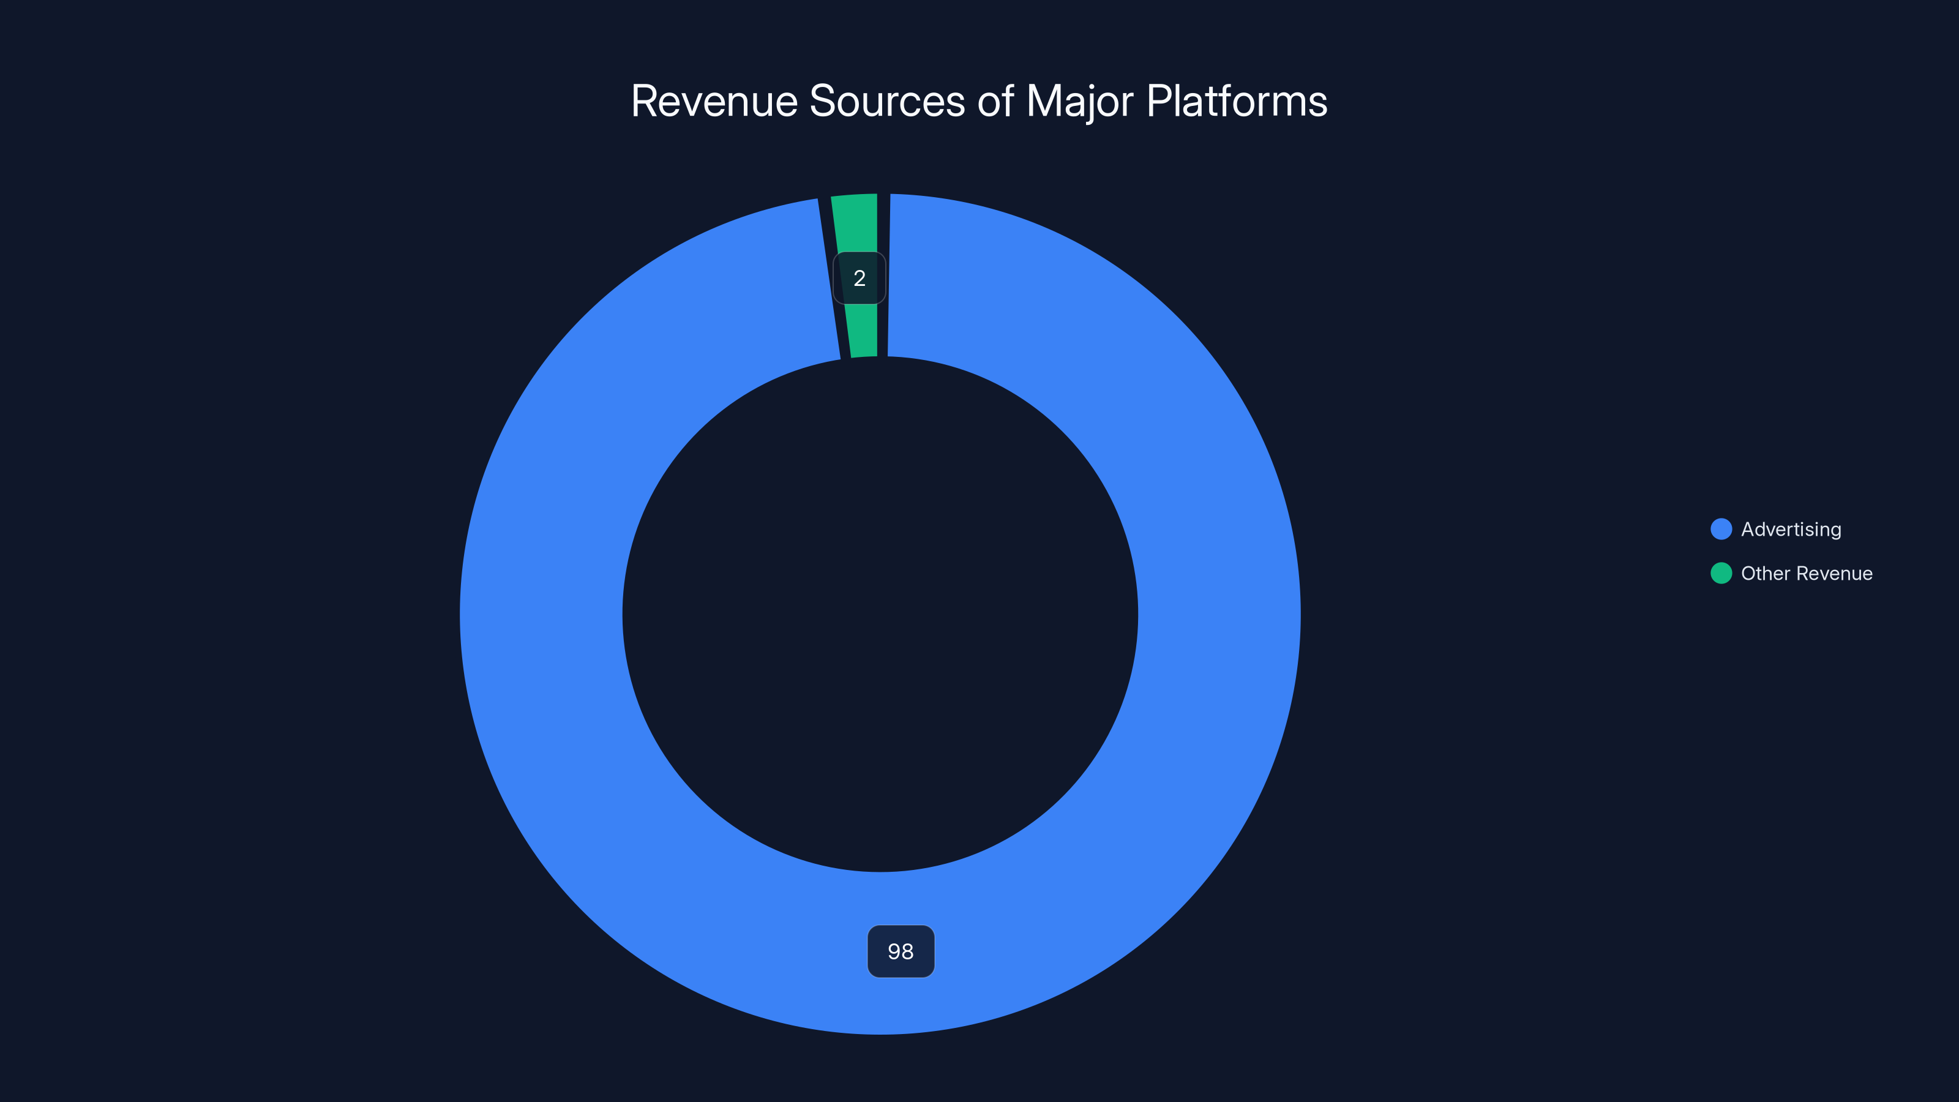The image size is (1959, 1102).
Task: Click the green Other Revenue legend marker
Action: 1721,574
